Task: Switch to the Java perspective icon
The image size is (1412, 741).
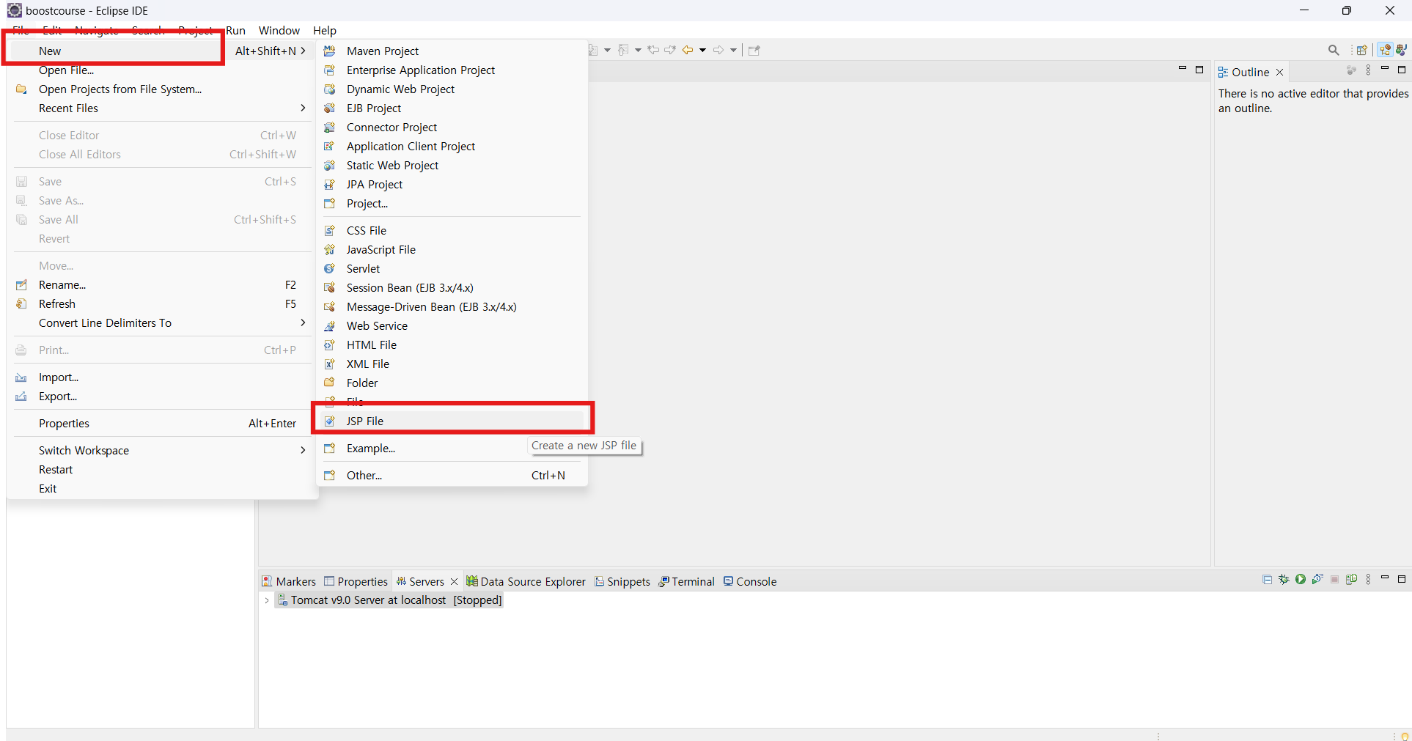Action: pos(1401,50)
